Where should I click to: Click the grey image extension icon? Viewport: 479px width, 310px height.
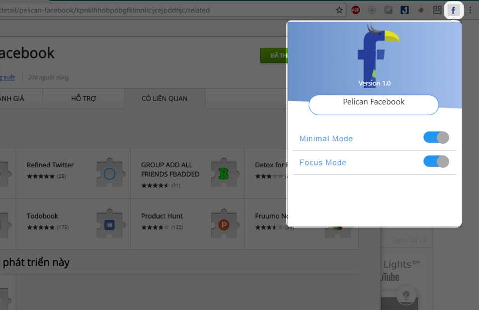372,10
